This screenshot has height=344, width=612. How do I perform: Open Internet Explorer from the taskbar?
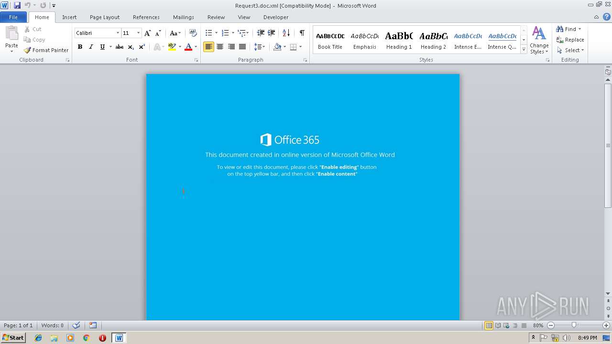(x=38, y=338)
